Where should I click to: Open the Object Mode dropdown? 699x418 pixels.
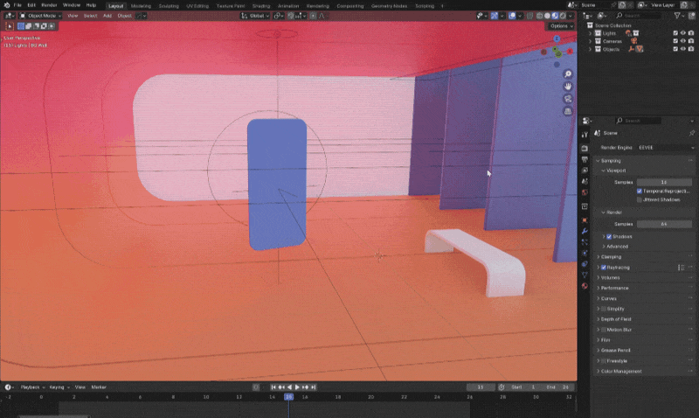tap(40, 16)
